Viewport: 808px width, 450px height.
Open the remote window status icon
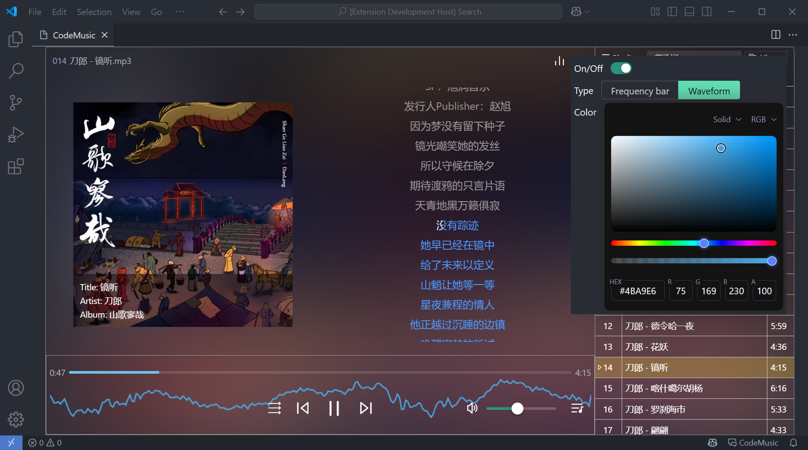coord(11,442)
